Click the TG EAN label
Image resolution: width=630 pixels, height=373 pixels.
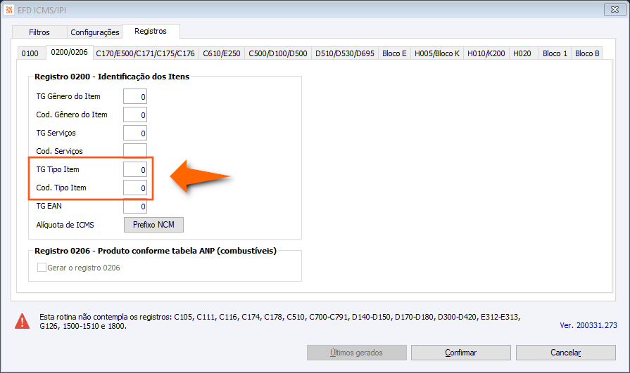click(x=49, y=206)
